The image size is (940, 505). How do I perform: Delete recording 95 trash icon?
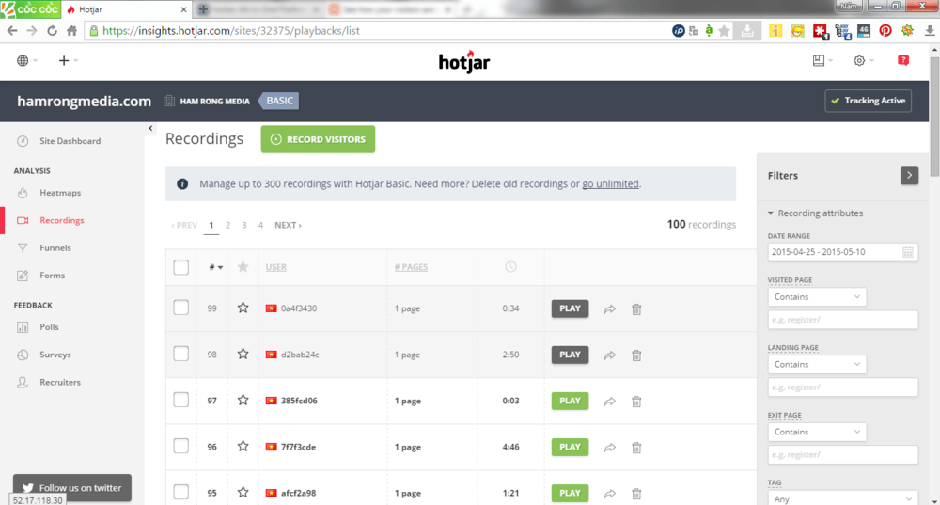(x=636, y=495)
